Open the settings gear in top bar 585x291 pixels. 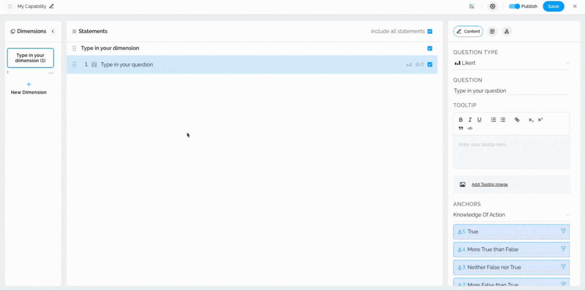pos(492,7)
